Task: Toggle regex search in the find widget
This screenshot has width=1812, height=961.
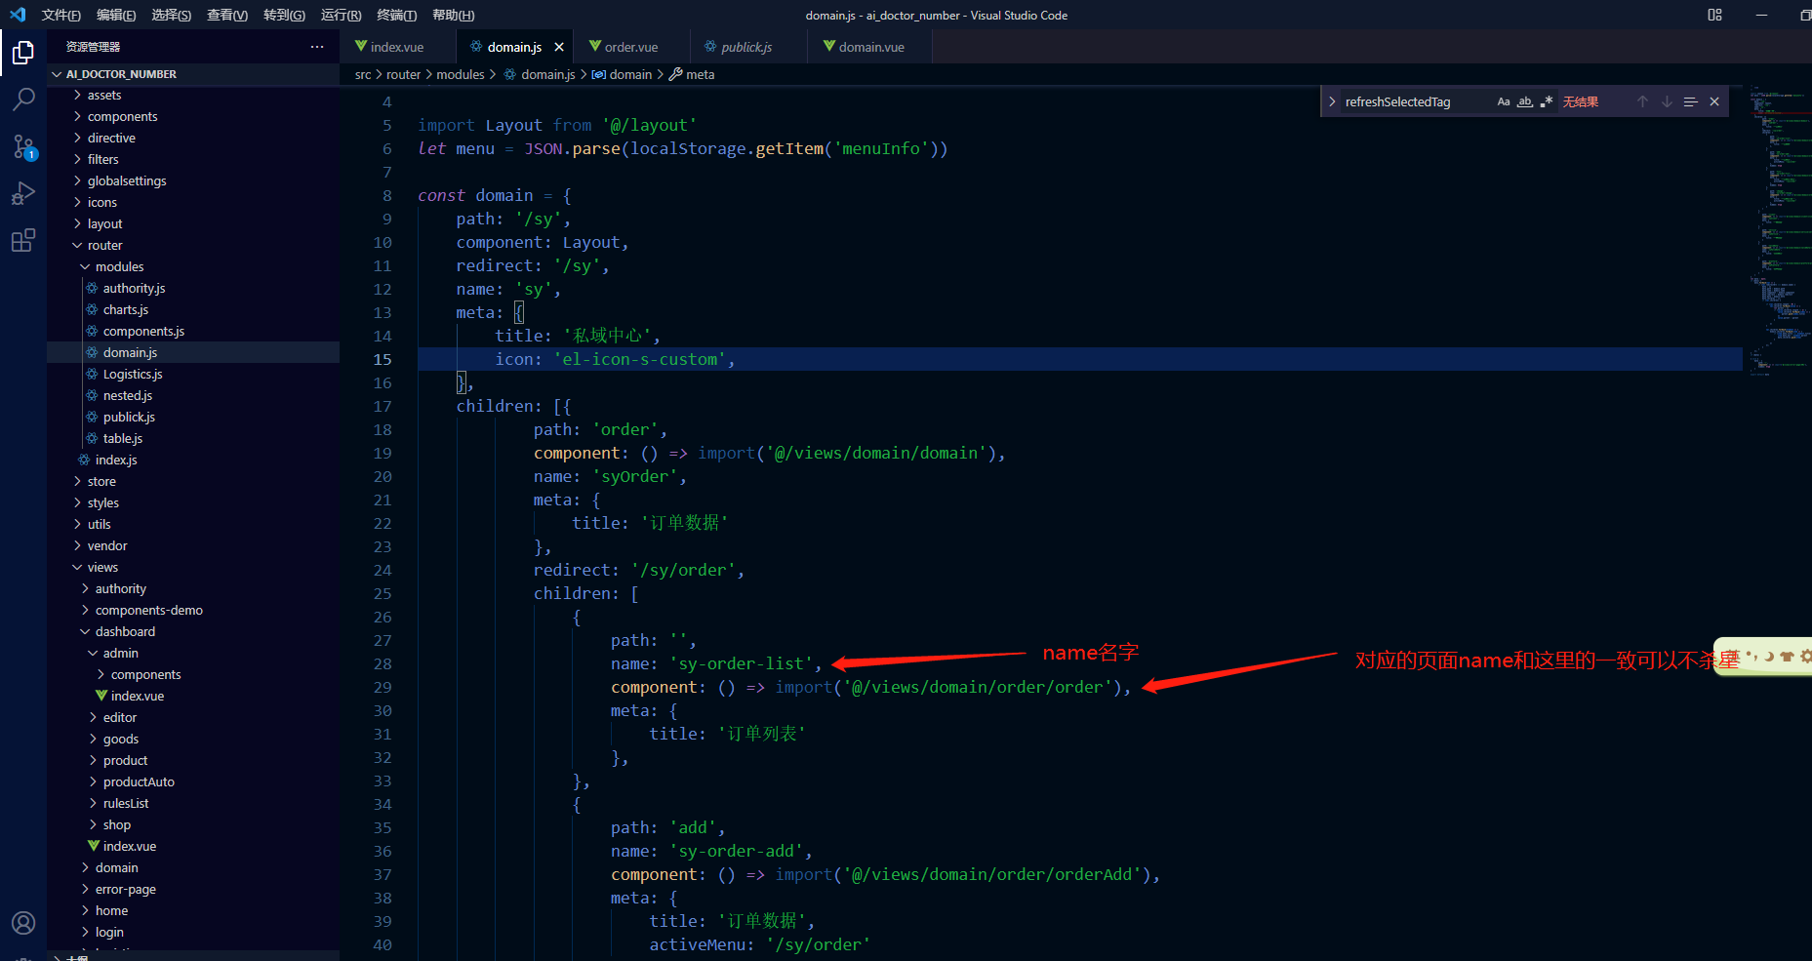Action: tap(1547, 100)
